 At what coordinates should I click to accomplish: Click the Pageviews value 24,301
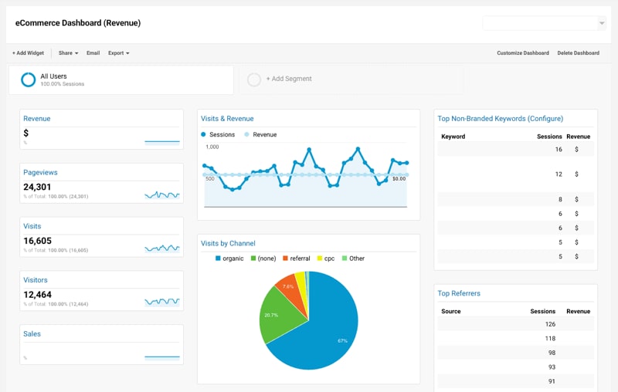click(37, 187)
